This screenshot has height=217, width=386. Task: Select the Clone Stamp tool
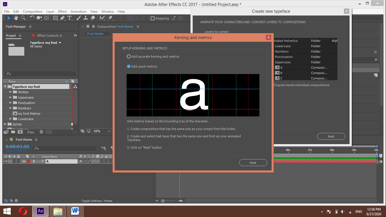click(86, 18)
